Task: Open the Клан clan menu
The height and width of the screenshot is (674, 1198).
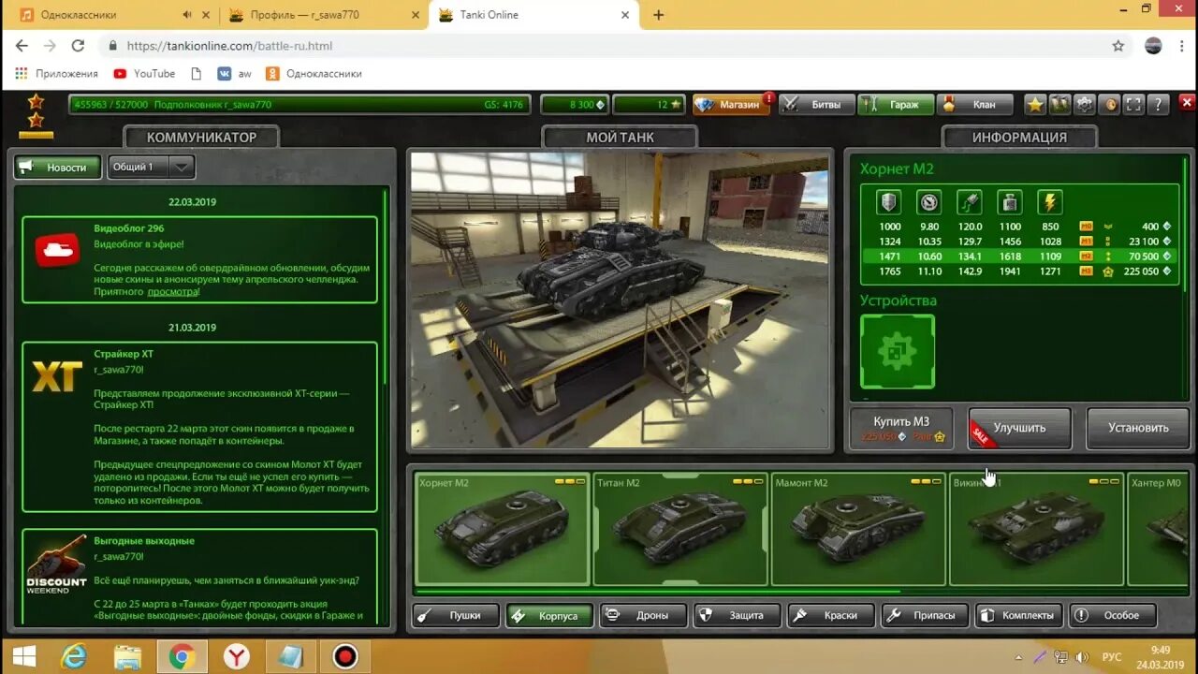Action: [976, 104]
